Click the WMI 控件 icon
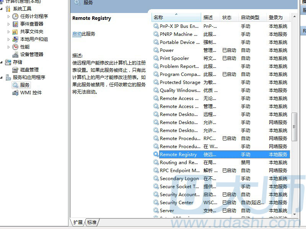The image size is (306, 229). [x=15, y=93]
